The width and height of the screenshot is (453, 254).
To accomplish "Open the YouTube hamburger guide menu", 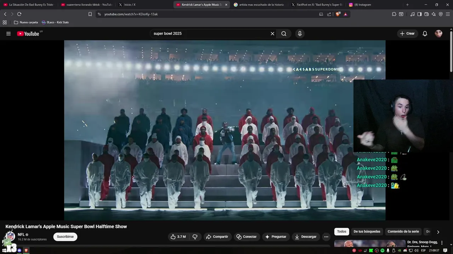I will coord(8,34).
